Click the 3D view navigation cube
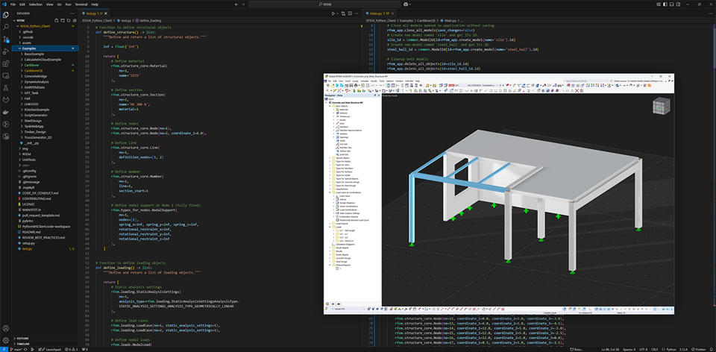This screenshot has height=352, width=716. 662,107
